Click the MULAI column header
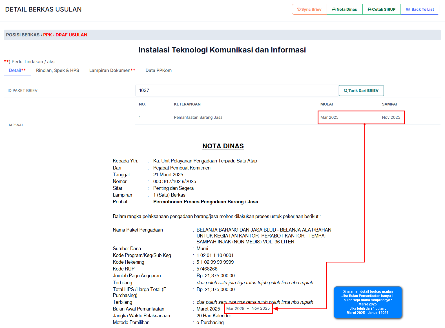The image size is (445, 328). click(x=326, y=104)
